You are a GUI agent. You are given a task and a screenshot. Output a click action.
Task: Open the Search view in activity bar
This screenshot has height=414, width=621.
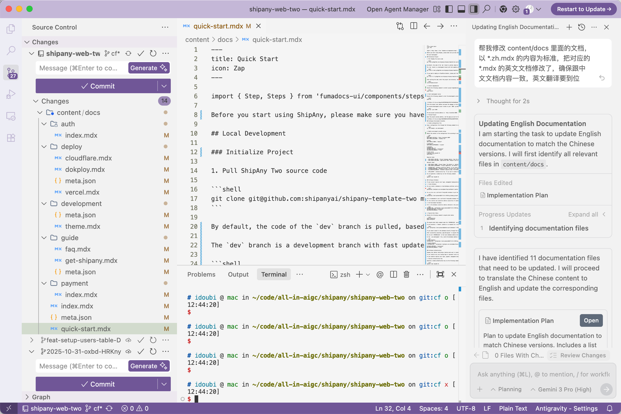pos(11,51)
